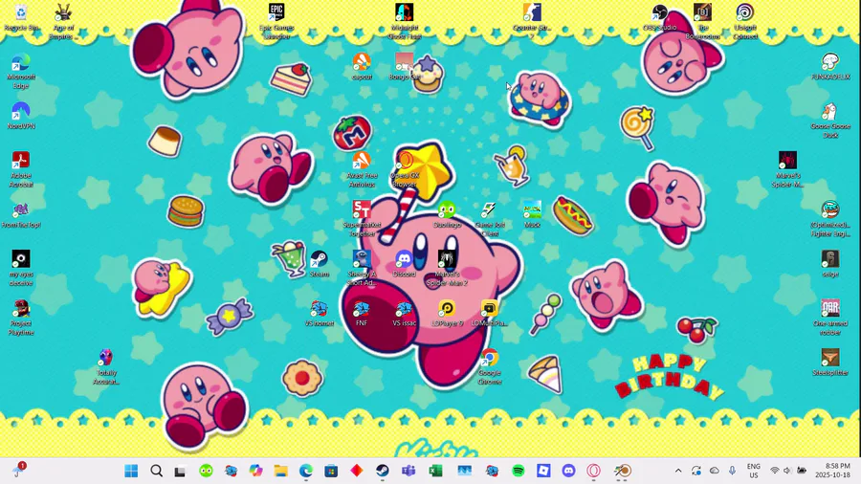Image resolution: width=861 pixels, height=484 pixels.
Task: Select Avast Free Antivirus desktop icon
Action: [362, 170]
